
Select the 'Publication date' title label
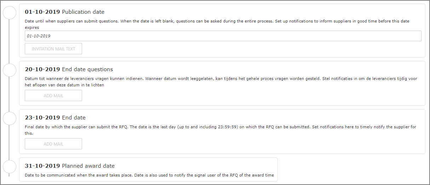[83, 12]
